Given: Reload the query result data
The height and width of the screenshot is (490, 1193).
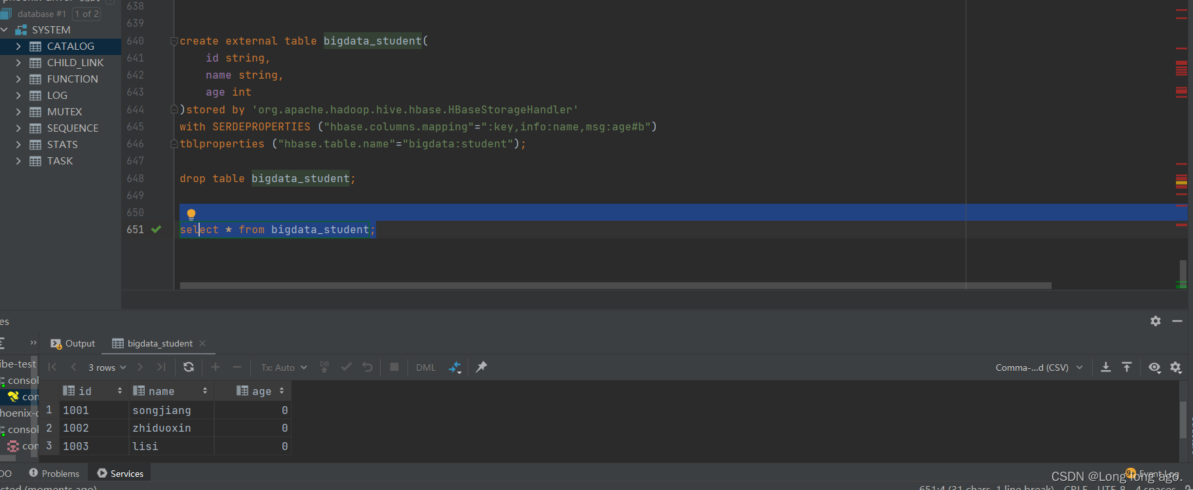Looking at the screenshot, I should point(189,367).
